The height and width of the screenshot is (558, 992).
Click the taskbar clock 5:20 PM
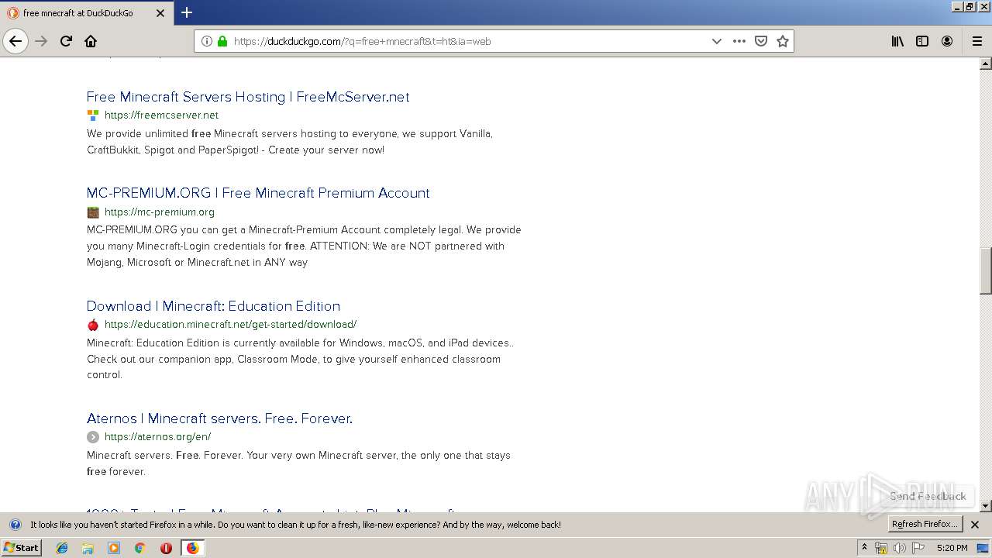[952, 548]
